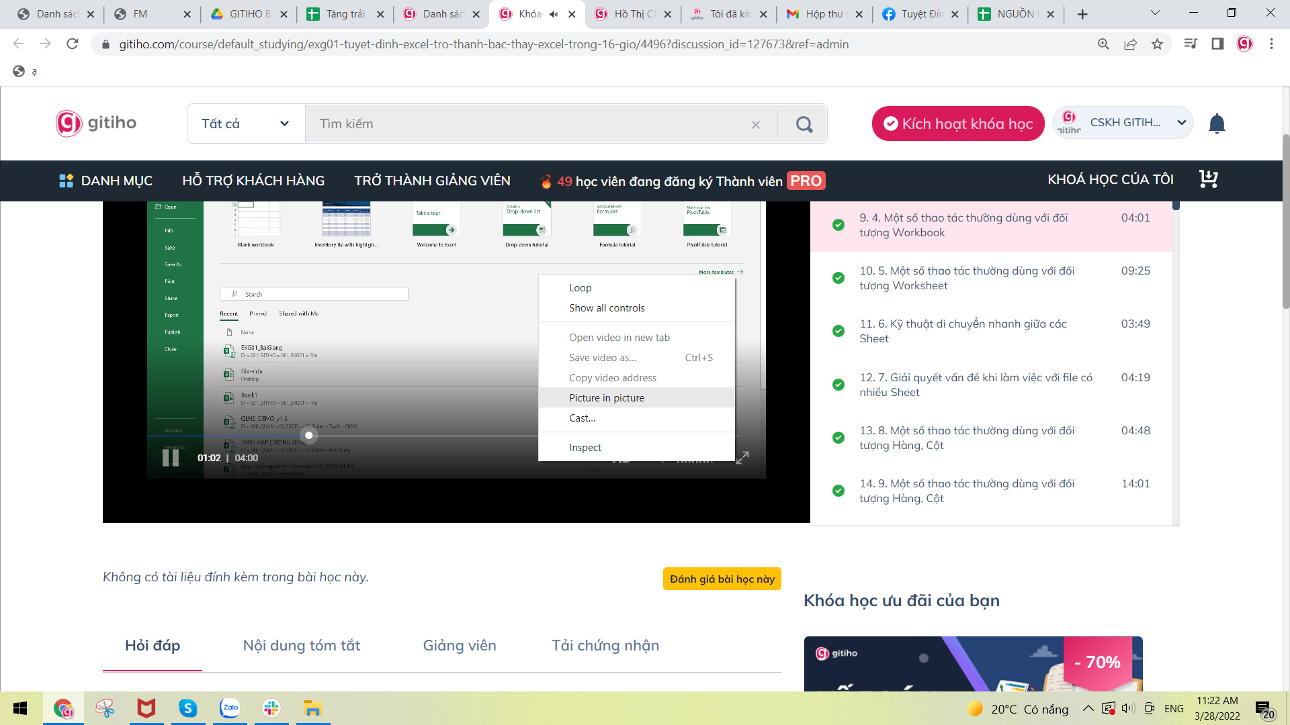1290x725 pixels.
Task: Click the gitiho logo
Action: coord(96,123)
